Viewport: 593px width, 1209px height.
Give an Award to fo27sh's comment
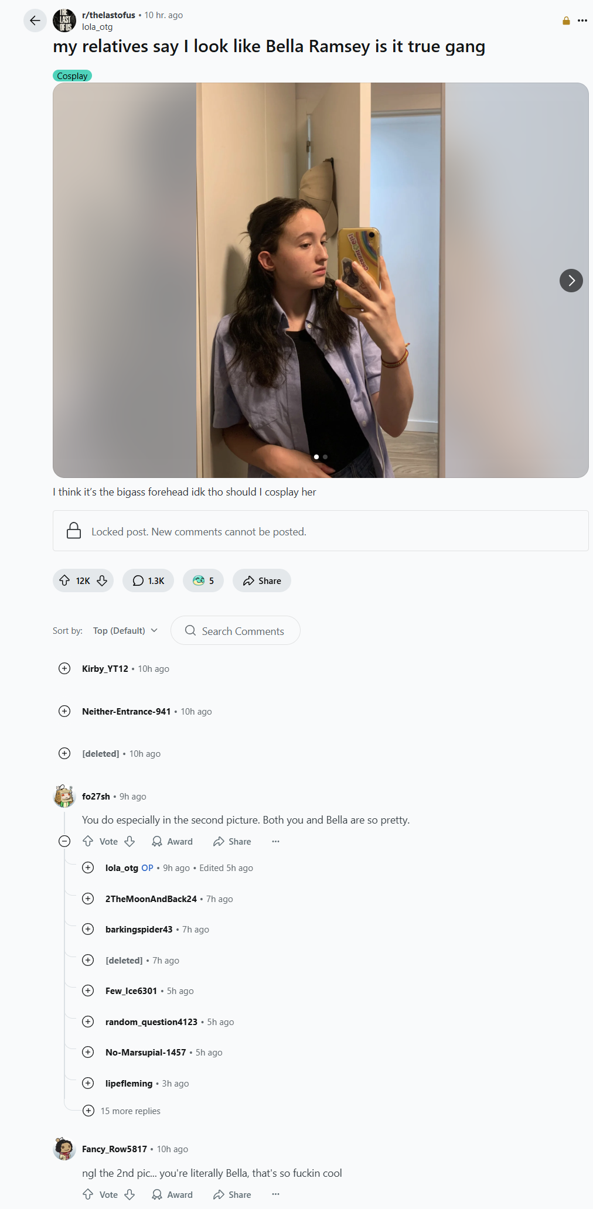pos(172,841)
